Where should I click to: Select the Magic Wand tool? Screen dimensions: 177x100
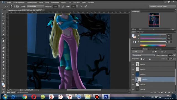pos(3,24)
